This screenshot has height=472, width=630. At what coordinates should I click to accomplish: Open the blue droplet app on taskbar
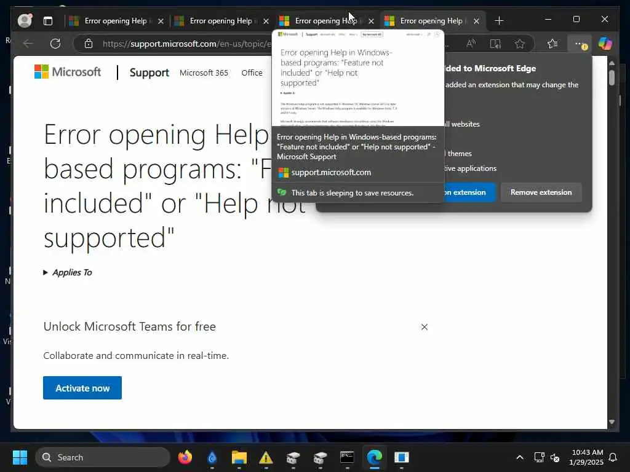pyautogui.click(x=212, y=457)
